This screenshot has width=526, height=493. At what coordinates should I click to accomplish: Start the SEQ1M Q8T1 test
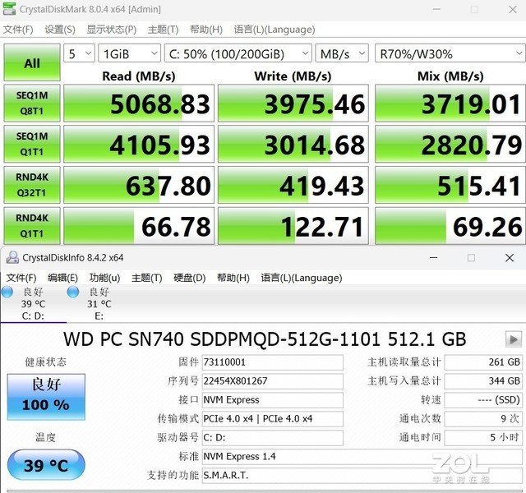point(32,103)
